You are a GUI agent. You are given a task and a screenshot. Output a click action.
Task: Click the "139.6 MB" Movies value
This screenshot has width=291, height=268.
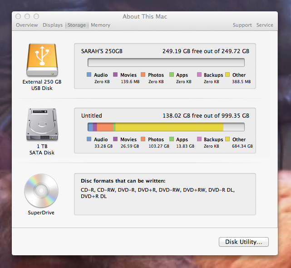click(x=130, y=82)
